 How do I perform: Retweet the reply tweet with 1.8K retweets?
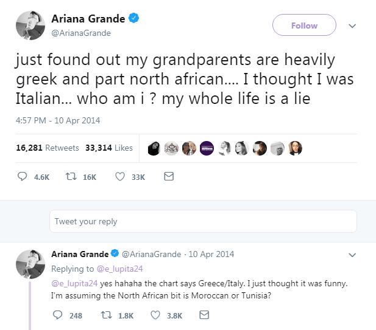[x=107, y=315]
